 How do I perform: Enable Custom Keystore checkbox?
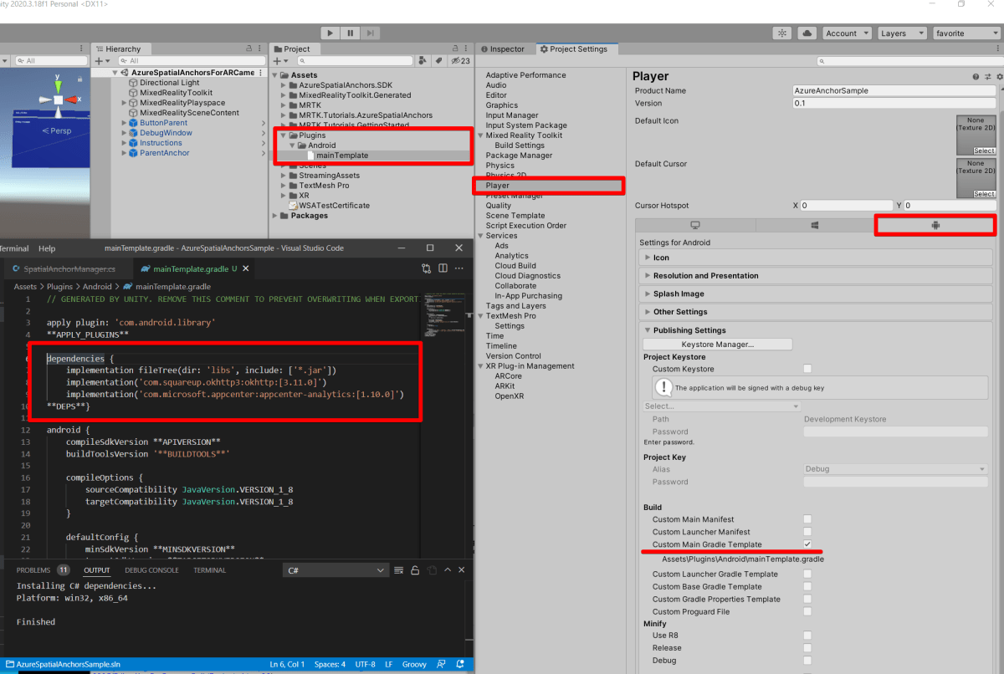point(807,369)
